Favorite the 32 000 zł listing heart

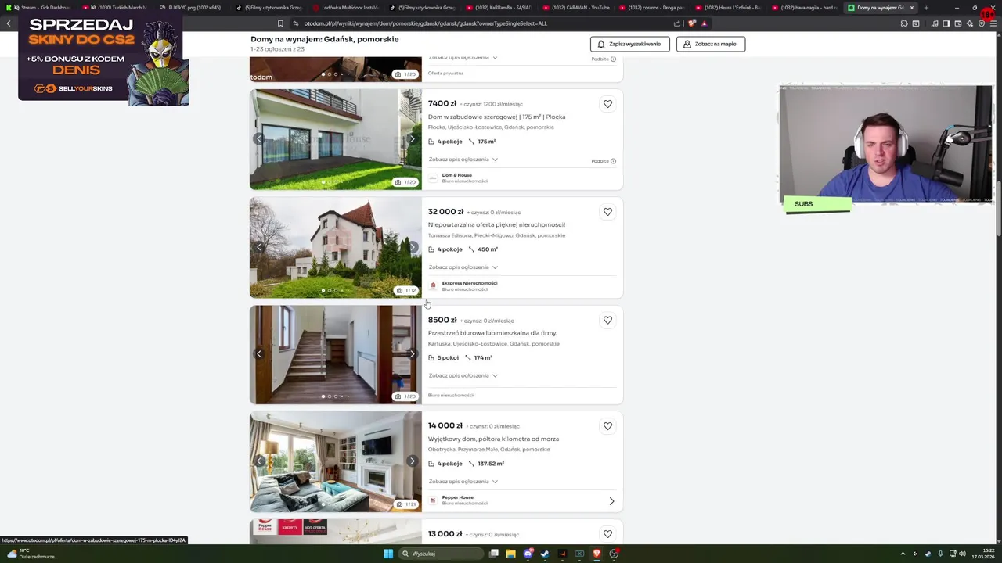[607, 212]
